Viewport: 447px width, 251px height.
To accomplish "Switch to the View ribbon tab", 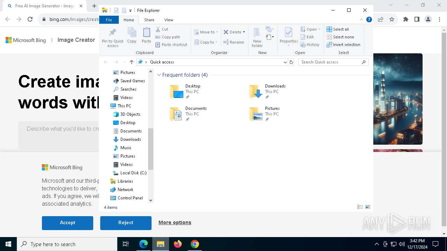I will (169, 20).
